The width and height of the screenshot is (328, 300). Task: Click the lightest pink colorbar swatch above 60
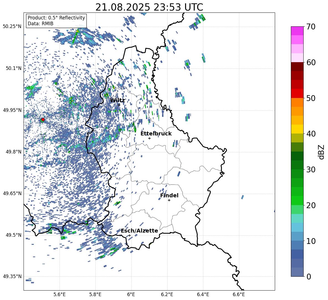297,58
